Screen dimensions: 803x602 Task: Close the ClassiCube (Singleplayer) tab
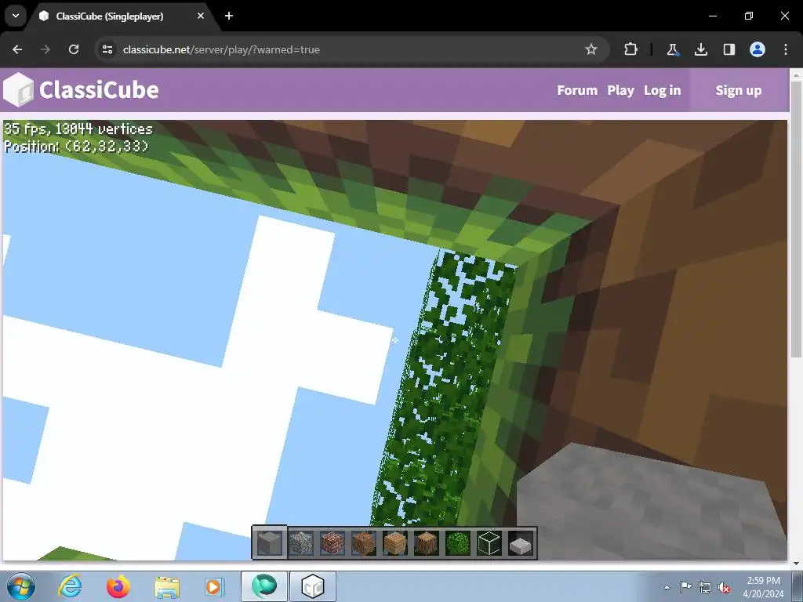click(x=201, y=16)
